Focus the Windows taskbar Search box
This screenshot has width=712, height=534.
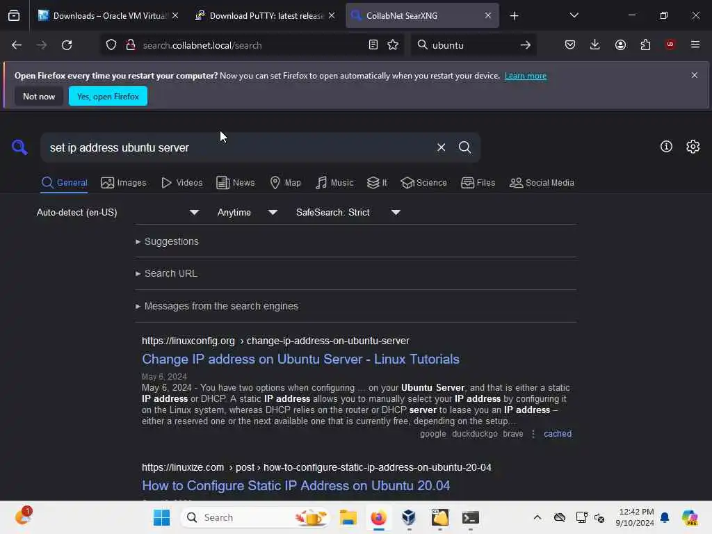tap(254, 517)
